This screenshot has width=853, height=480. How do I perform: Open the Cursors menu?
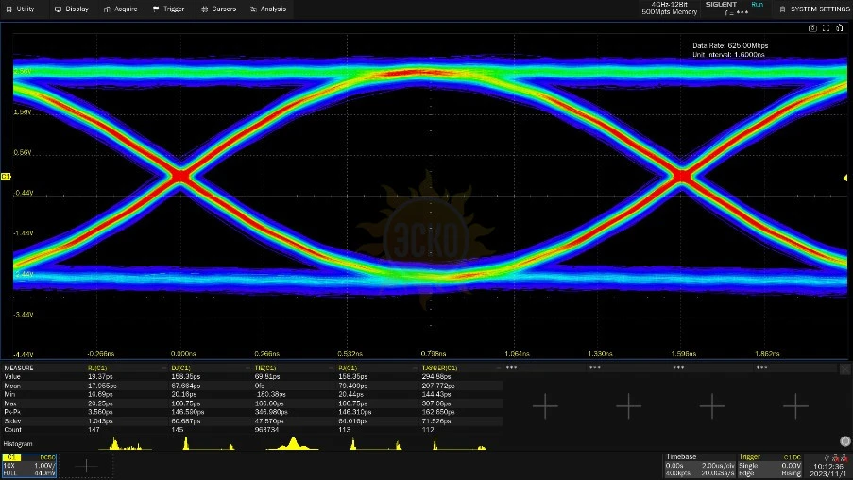pos(219,9)
